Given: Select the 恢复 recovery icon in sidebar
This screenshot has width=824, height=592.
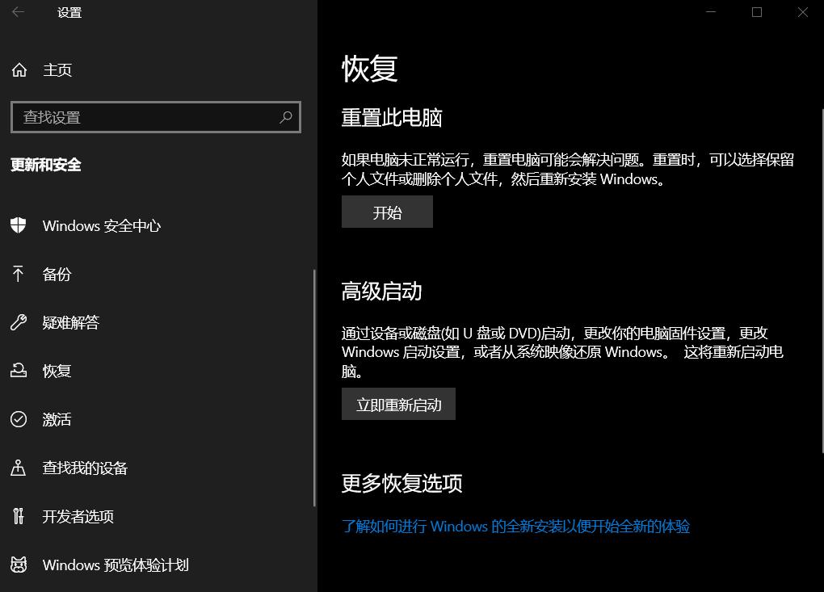Looking at the screenshot, I should click(19, 371).
